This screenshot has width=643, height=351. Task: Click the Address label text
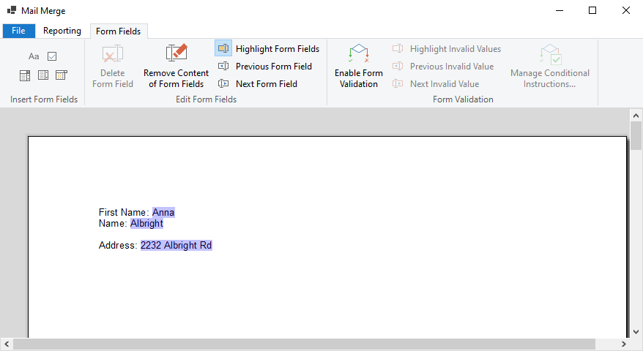point(117,245)
